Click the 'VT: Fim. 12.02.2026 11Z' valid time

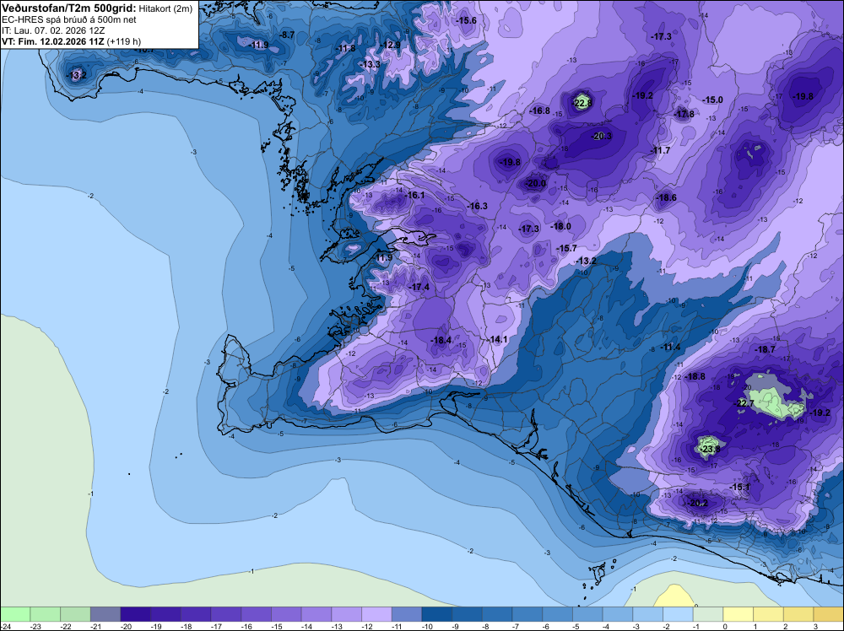point(53,41)
